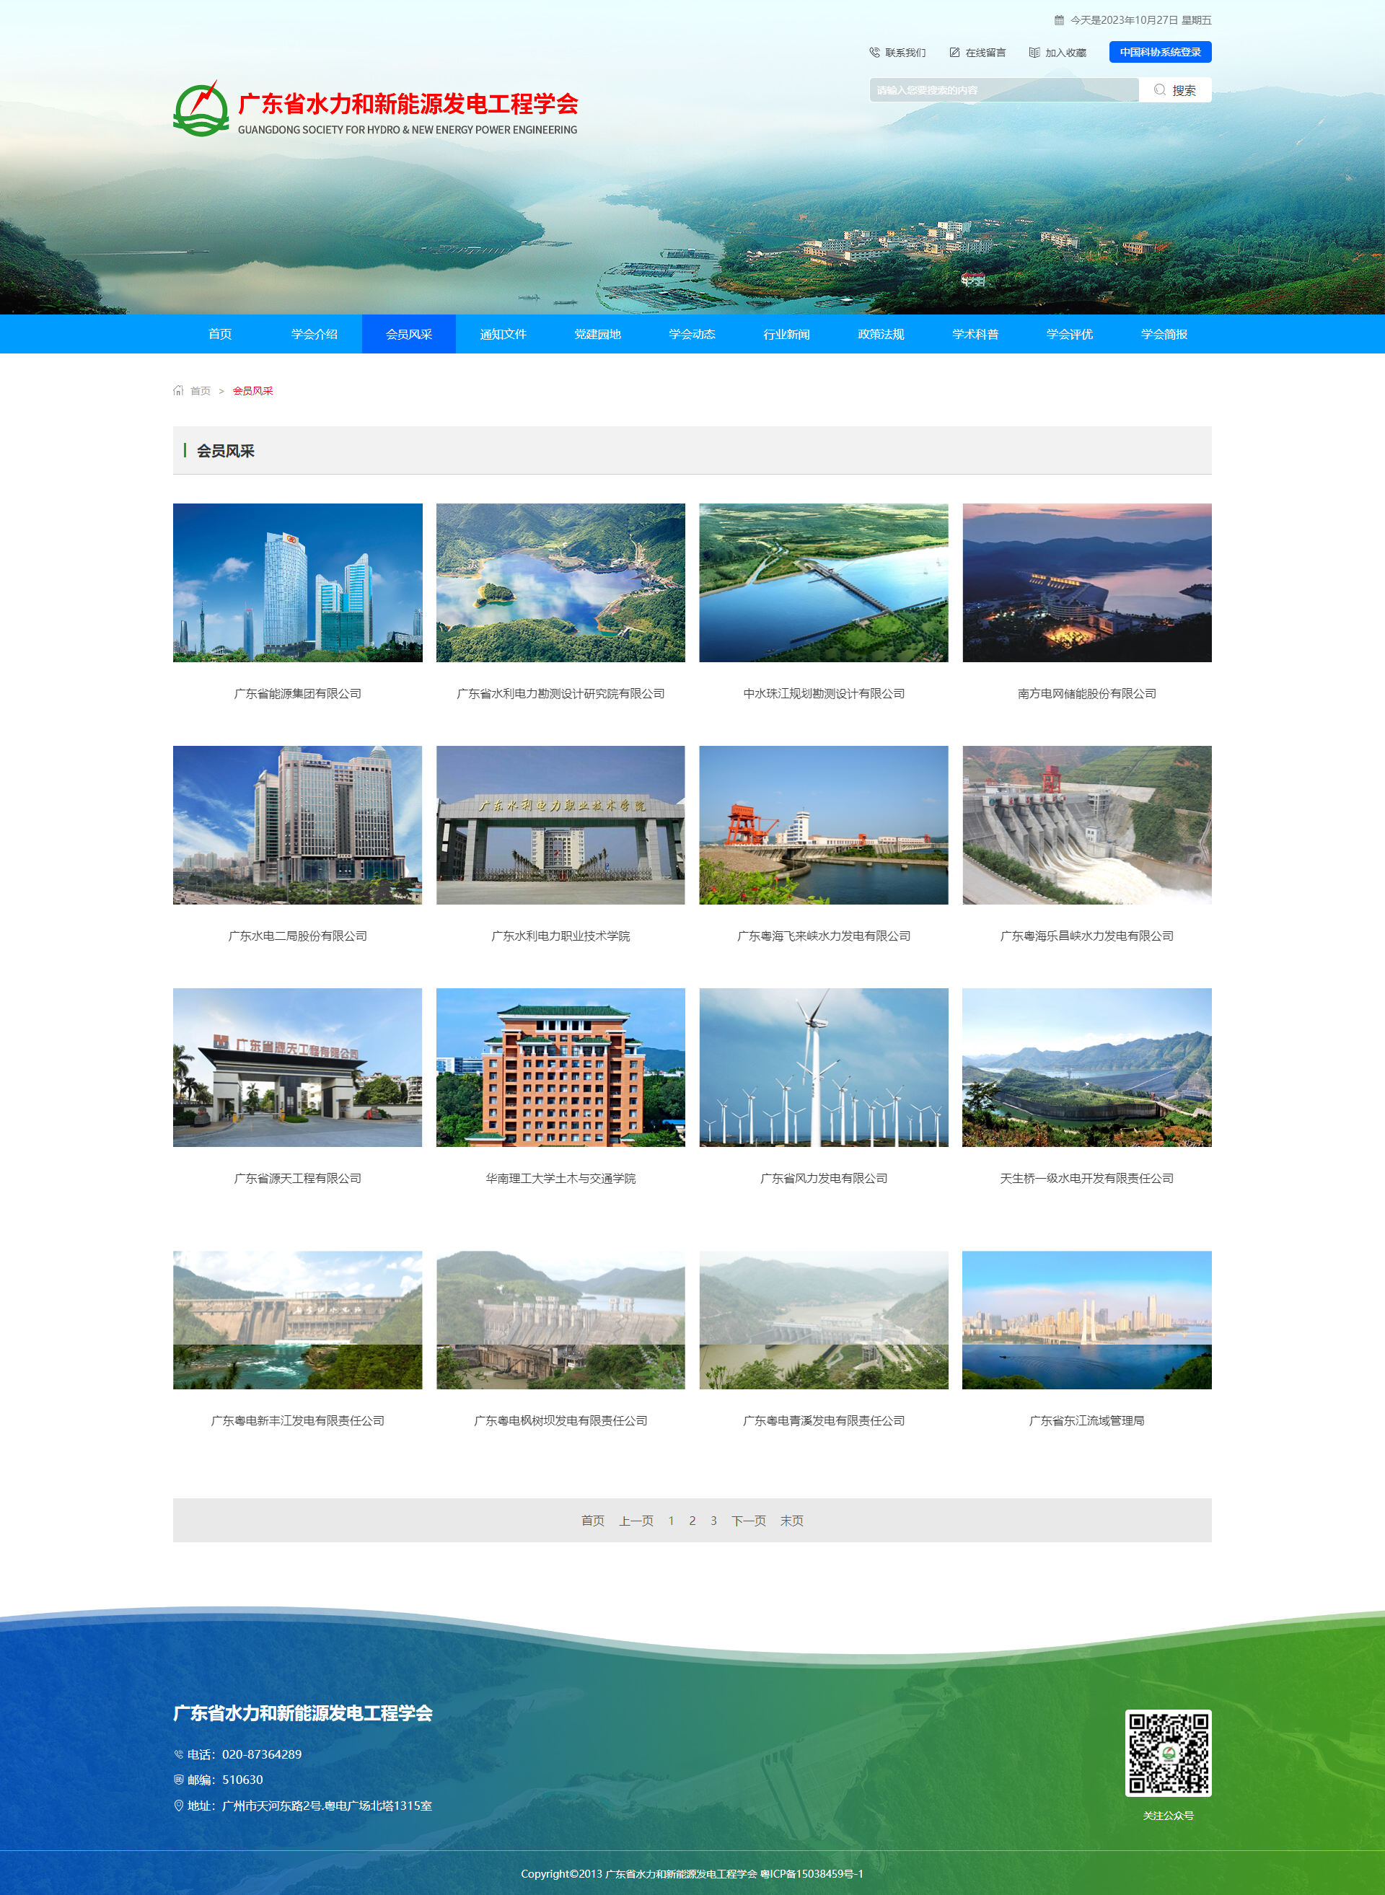
Task: Click the pencil icon beside 在线留言
Action: click(954, 51)
